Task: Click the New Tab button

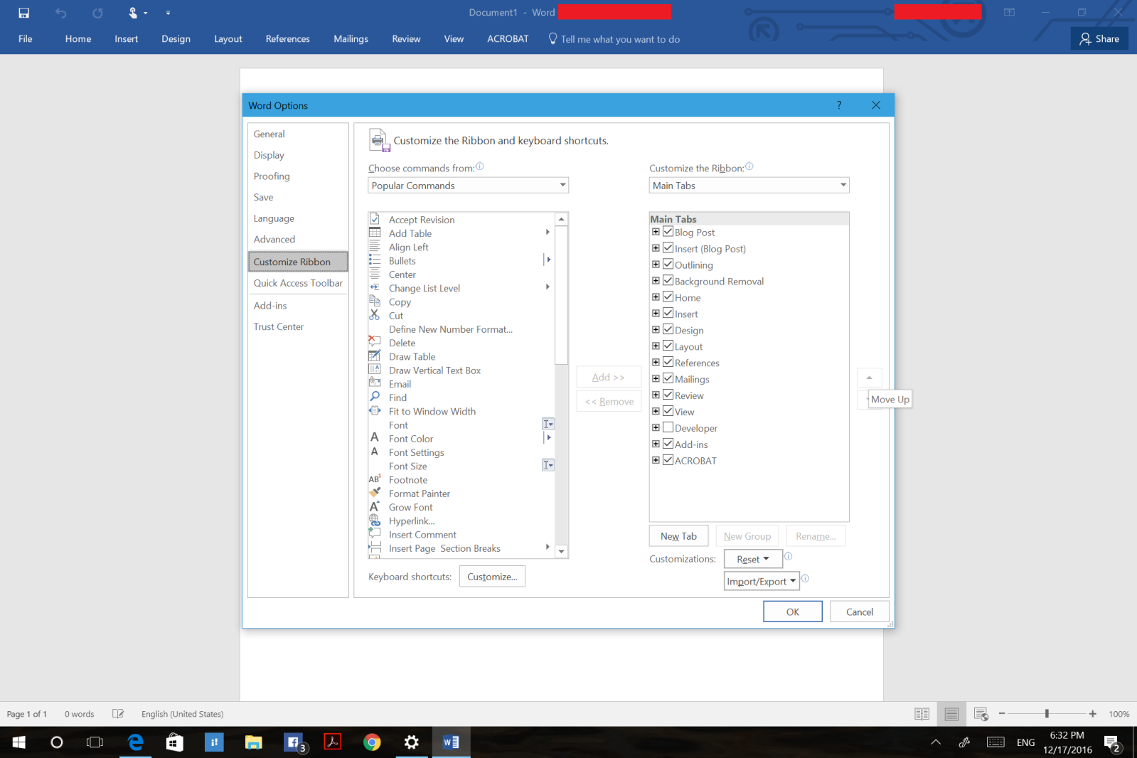Action: (678, 536)
